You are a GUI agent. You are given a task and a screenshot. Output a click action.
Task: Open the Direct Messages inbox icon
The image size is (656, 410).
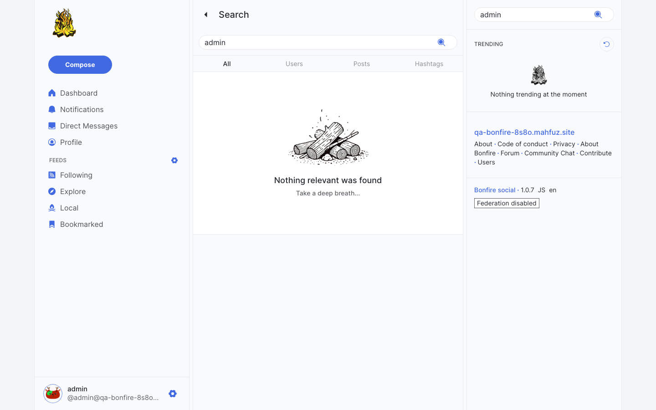(x=52, y=126)
